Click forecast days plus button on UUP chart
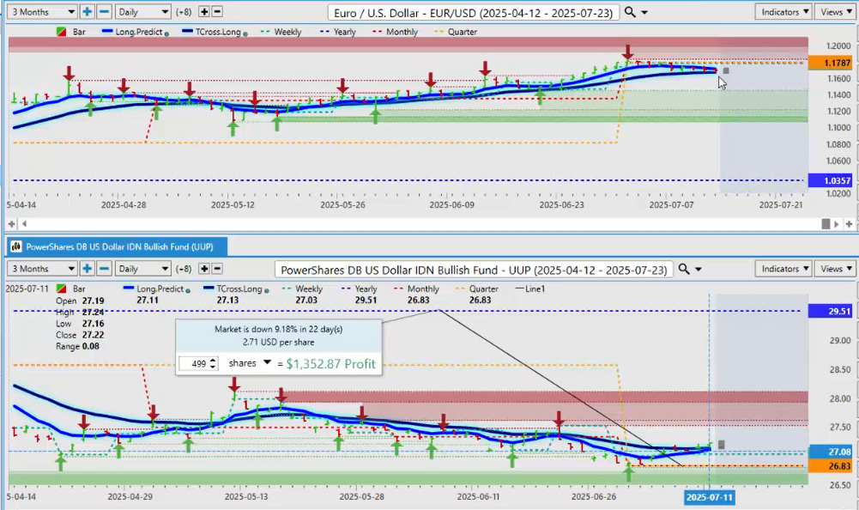The height and width of the screenshot is (510, 859). point(204,269)
